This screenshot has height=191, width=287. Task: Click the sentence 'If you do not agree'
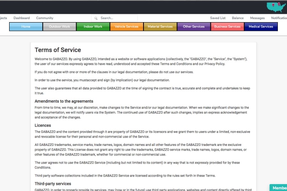(114, 72)
